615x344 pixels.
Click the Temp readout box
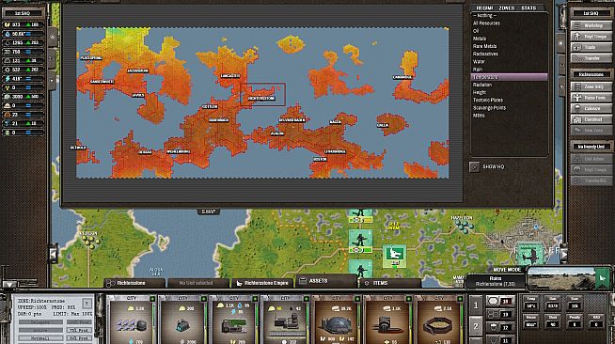coord(531,304)
